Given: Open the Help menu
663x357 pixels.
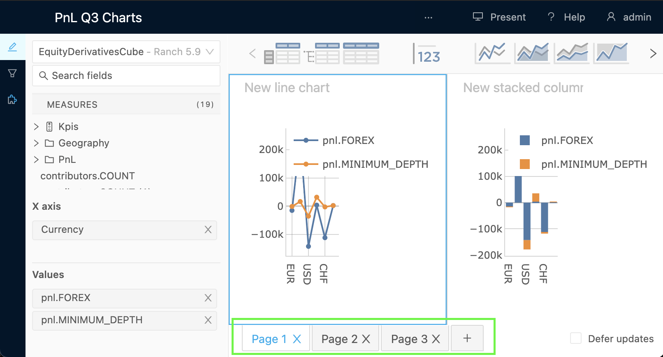Looking at the screenshot, I should pyautogui.click(x=567, y=17).
